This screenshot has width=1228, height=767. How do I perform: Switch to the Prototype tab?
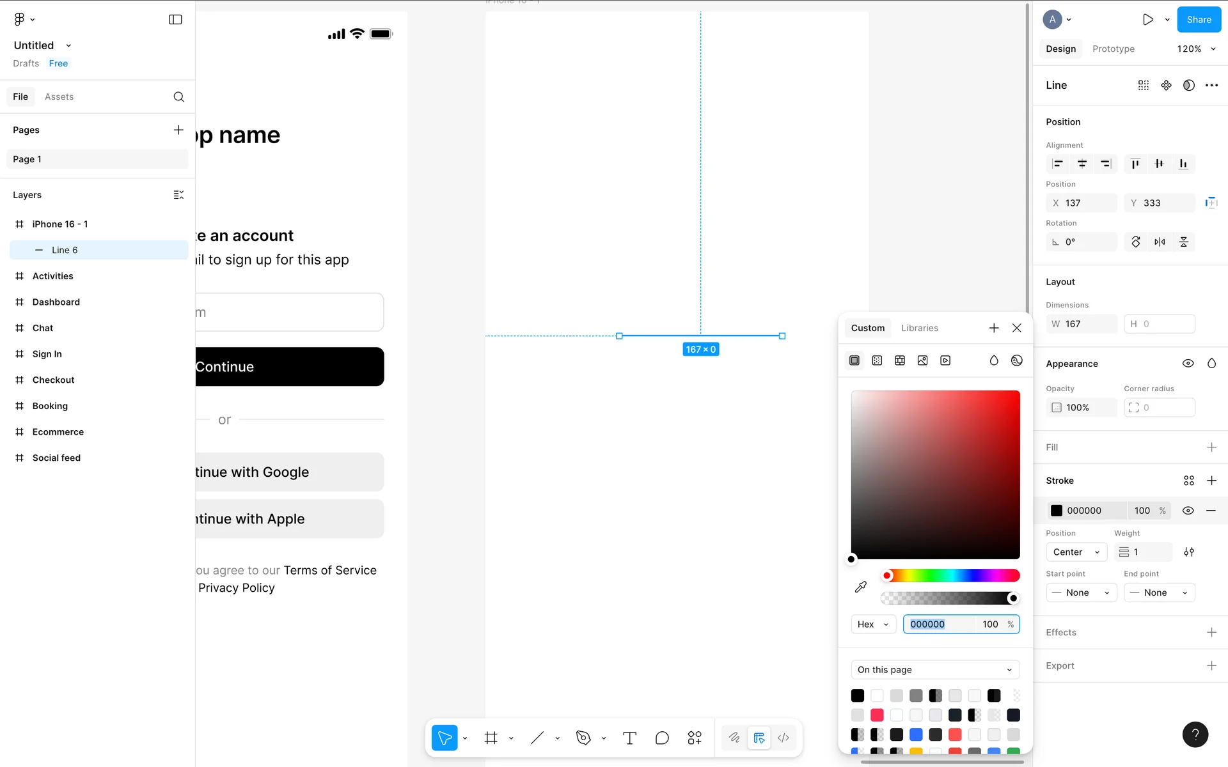tap(1113, 49)
